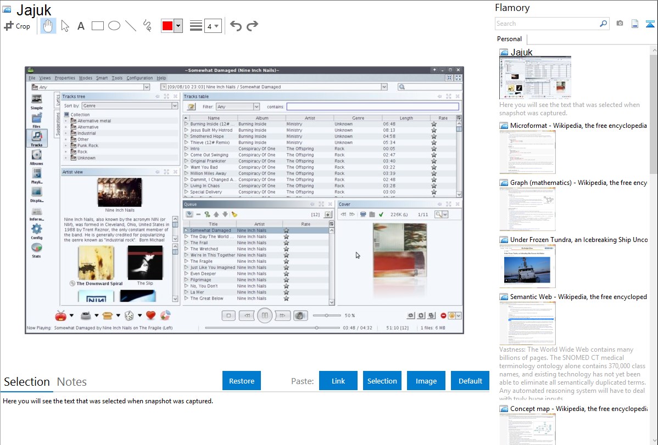Open the line thickness dropdown showing 4
This screenshot has width=658, height=445.
(213, 26)
